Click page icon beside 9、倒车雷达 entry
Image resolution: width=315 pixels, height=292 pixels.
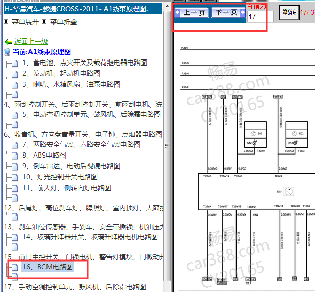tap(14, 167)
